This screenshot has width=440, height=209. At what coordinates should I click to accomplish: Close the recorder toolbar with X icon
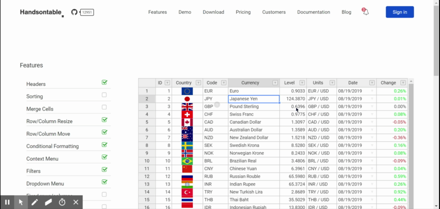76,202
